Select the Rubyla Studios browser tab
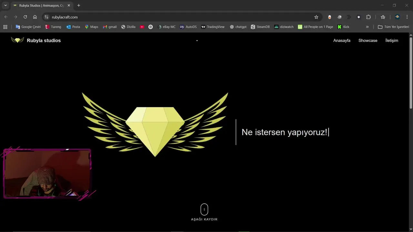The width and height of the screenshot is (413, 232). tap(41, 5)
